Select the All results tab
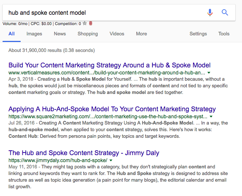This screenshot has width=242, height=196. [11, 34]
